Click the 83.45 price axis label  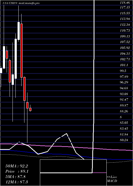124,128
